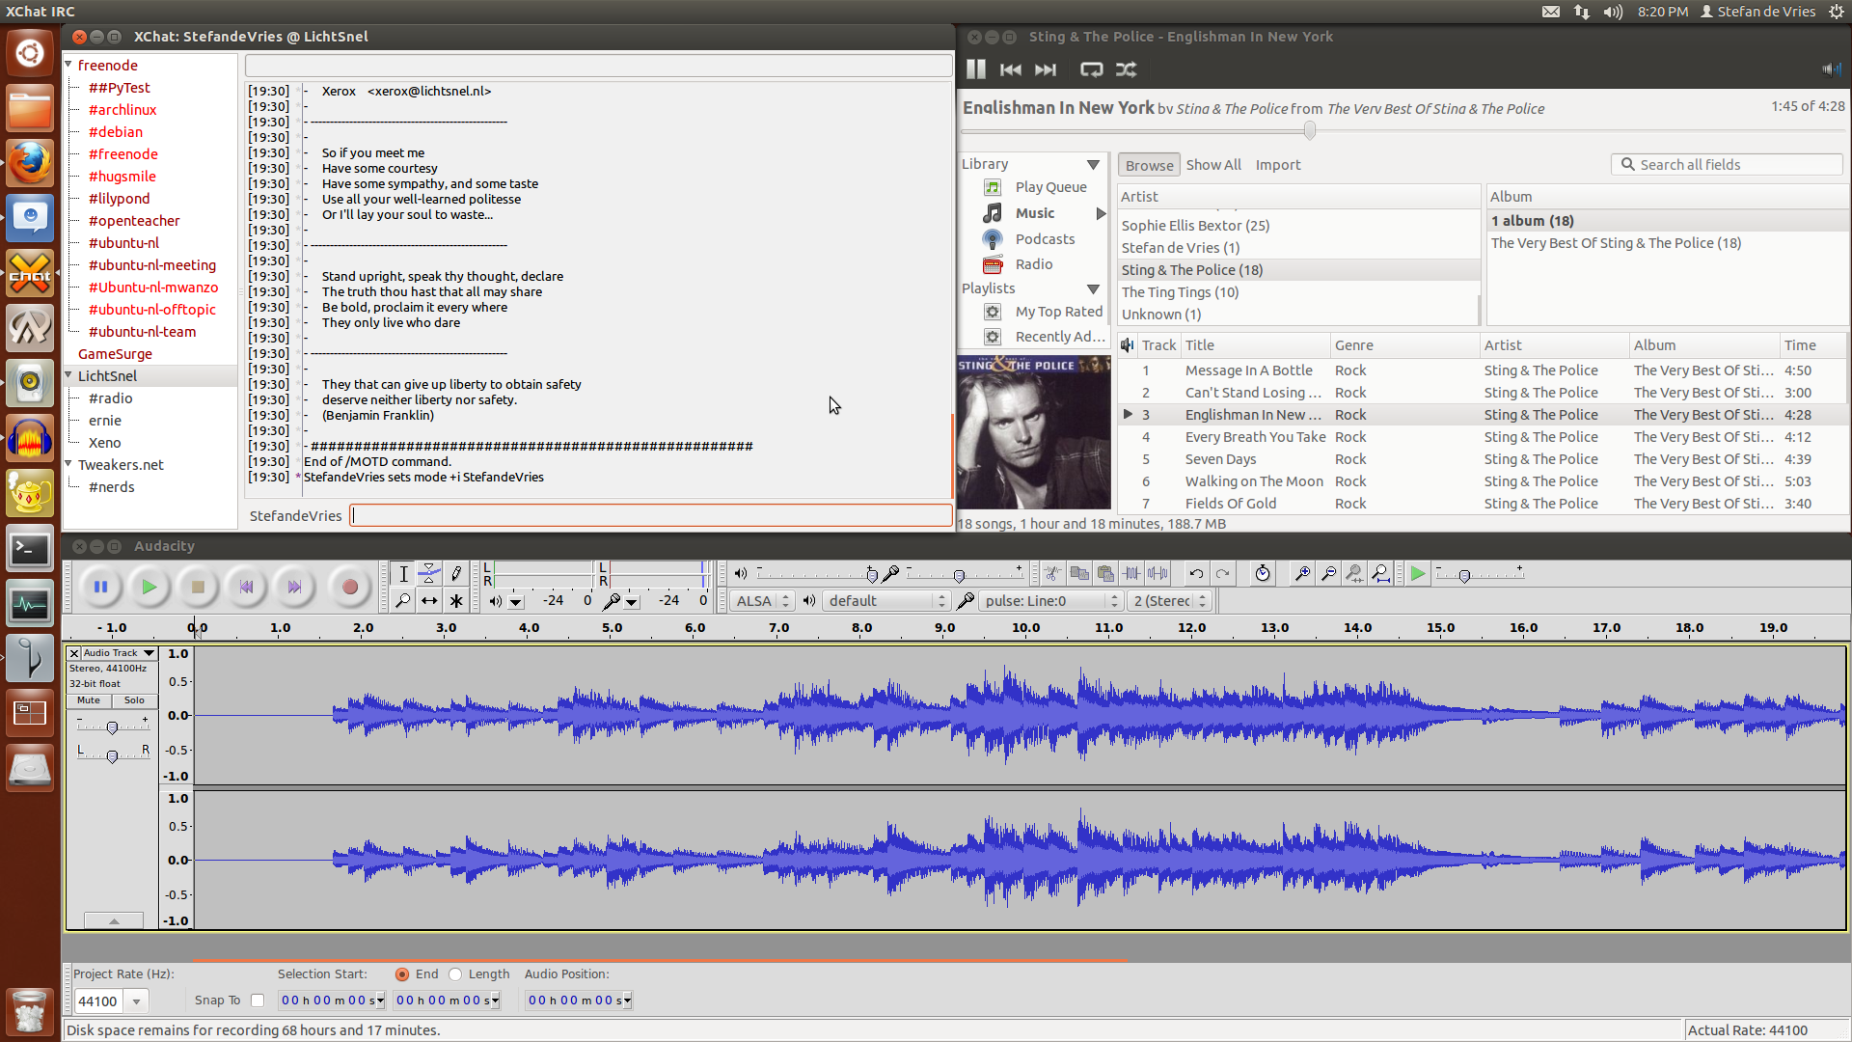Select the Length radio button
The image size is (1852, 1042).
(x=455, y=974)
